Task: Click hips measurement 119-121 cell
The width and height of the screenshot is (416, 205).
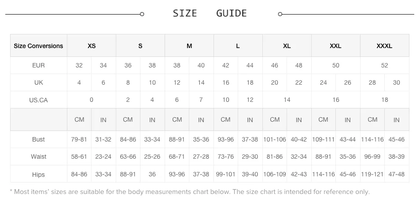Action: point(372,174)
